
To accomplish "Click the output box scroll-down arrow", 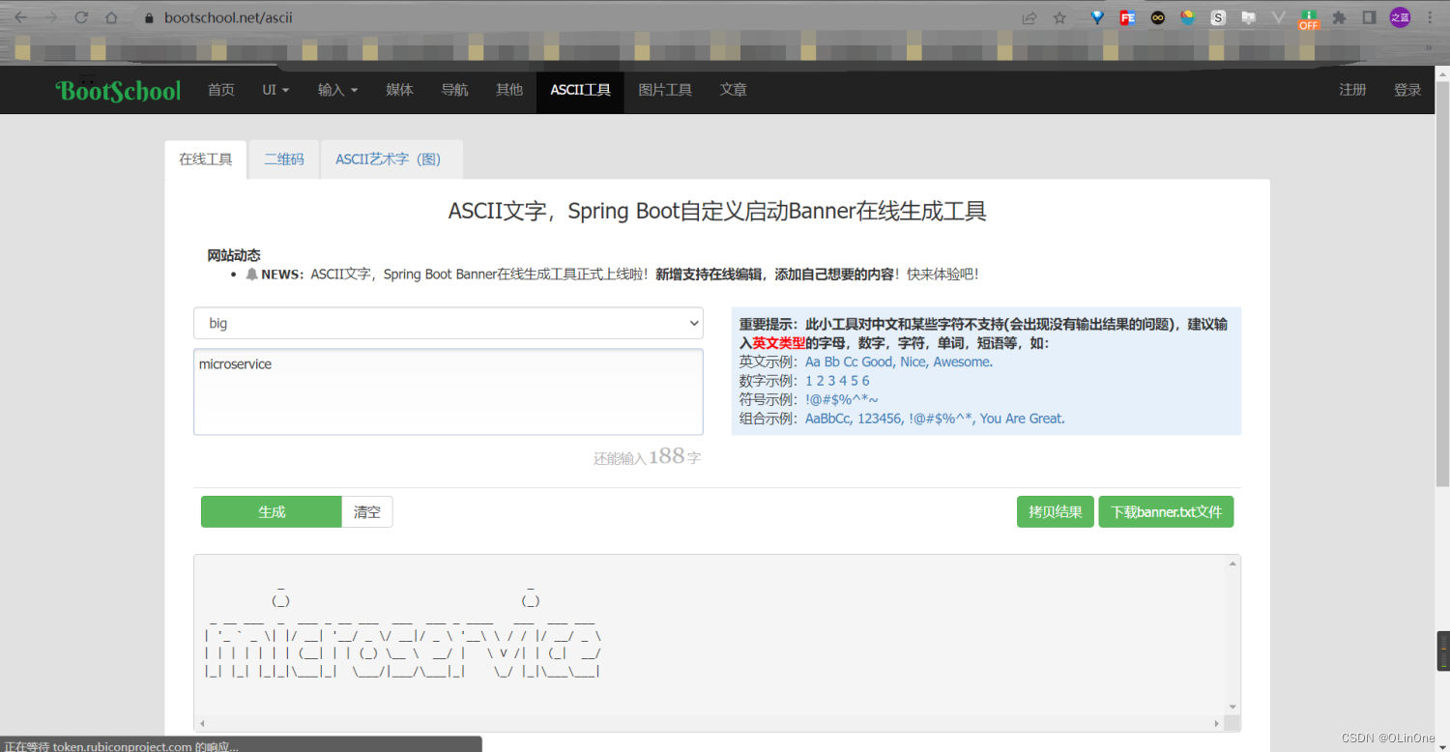I will tap(1232, 707).
